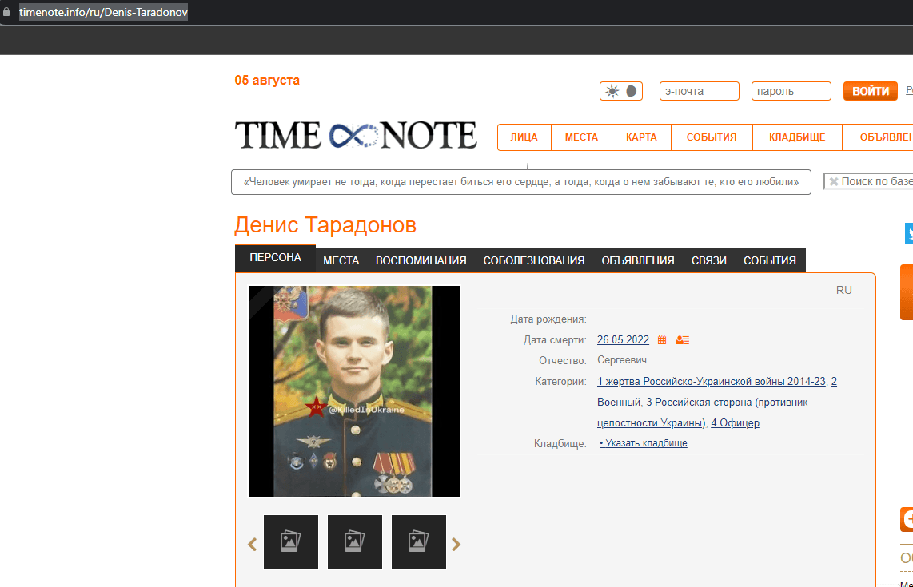This screenshot has height=587, width=913.
Task: Open the ЛИЦА menu item
Action: (x=524, y=137)
